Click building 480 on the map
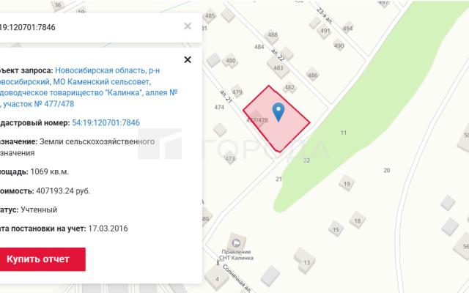This screenshot has width=469, height=293. (x=230, y=61)
